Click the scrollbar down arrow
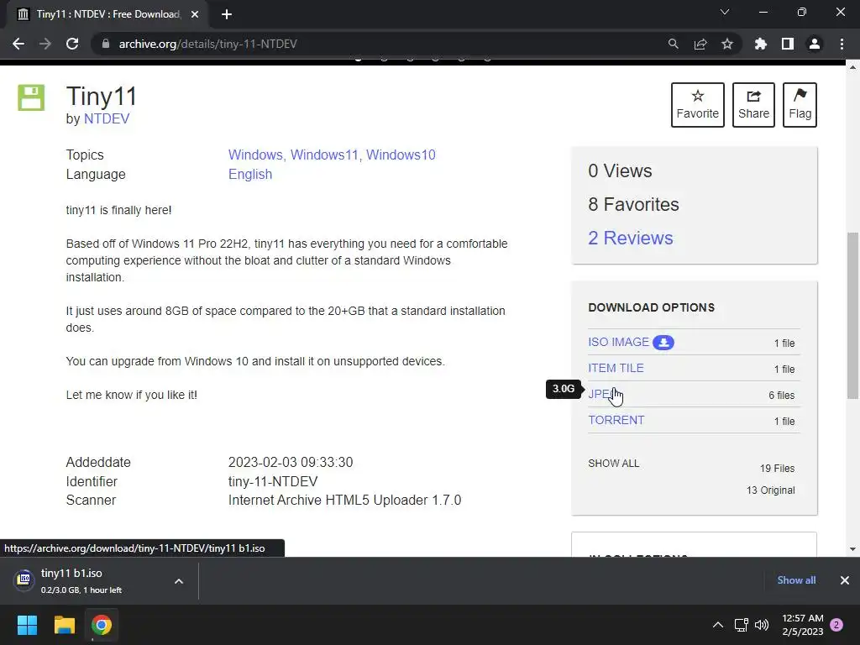Image resolution: width=860 pixels, height=645 pixels. coord(852,549)
